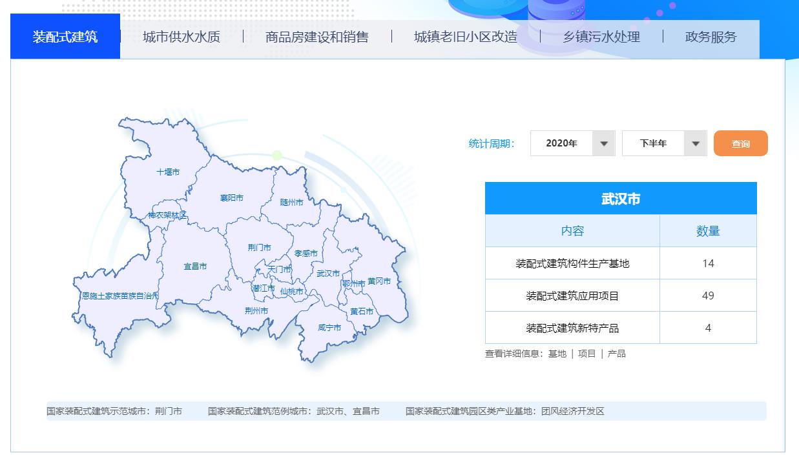Select 咸宁市 on the map
The width and height of the screenshot is (799, 462).
click(329, 328)
